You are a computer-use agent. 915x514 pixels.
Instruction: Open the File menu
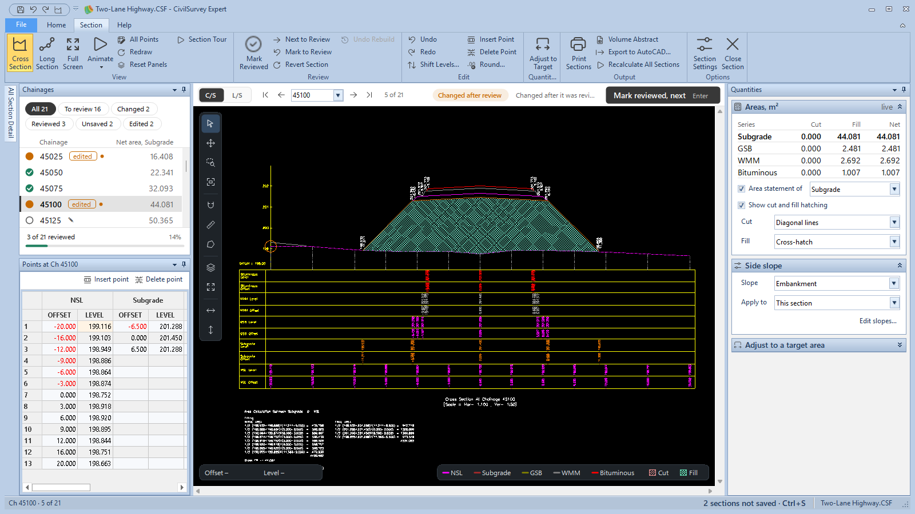click(21, 25)
